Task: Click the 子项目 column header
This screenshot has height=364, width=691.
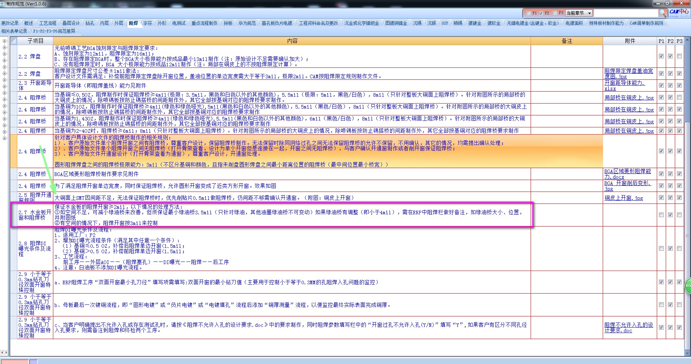Action: pyautogui.click(x=35, y=41)
